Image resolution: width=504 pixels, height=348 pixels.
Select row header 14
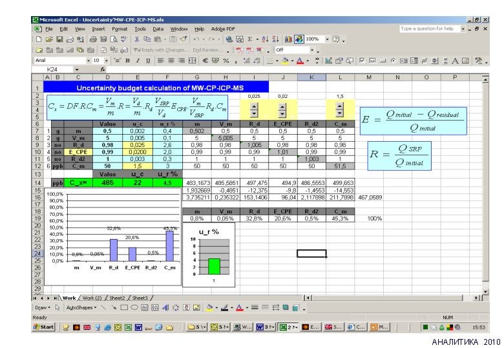(x=37, y=183)
